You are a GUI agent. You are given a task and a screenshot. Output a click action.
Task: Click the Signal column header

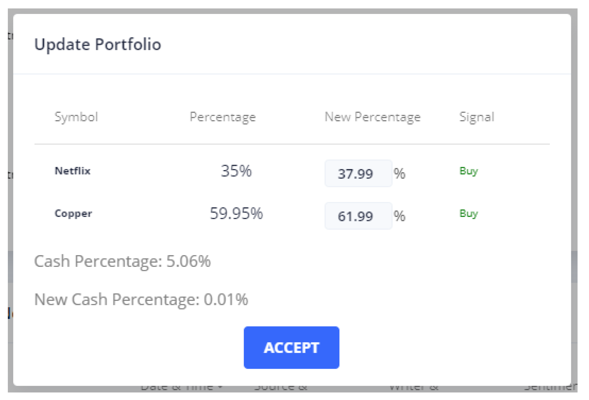[477, 117]
